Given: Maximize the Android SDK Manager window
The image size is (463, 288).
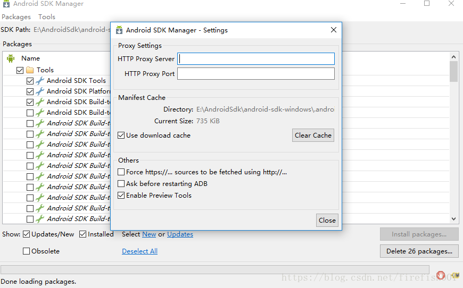Looking at the screenshot, I should point(427,4).
